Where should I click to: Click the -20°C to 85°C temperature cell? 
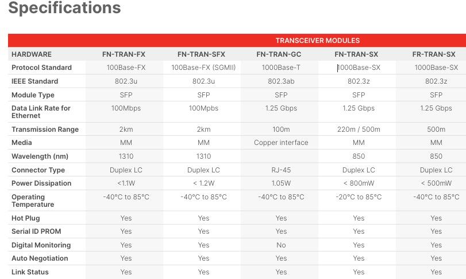(359, 197)
